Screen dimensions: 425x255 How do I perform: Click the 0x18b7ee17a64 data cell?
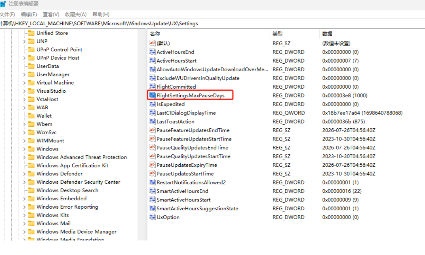[x=362, y=113]
